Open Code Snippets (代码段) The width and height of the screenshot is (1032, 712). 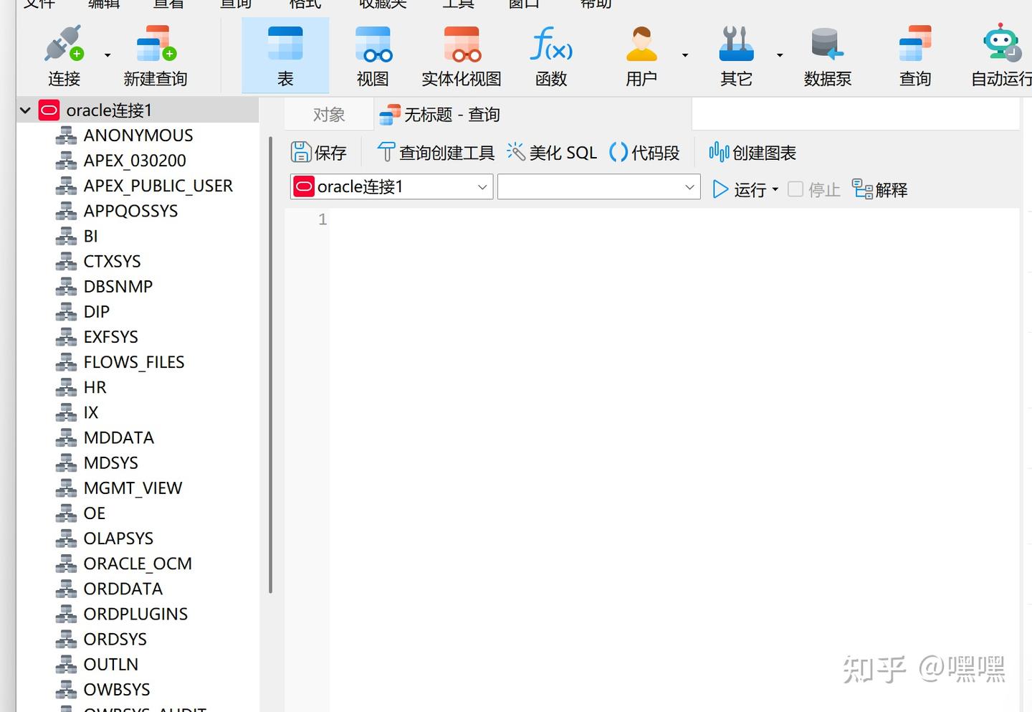point(644,153)
